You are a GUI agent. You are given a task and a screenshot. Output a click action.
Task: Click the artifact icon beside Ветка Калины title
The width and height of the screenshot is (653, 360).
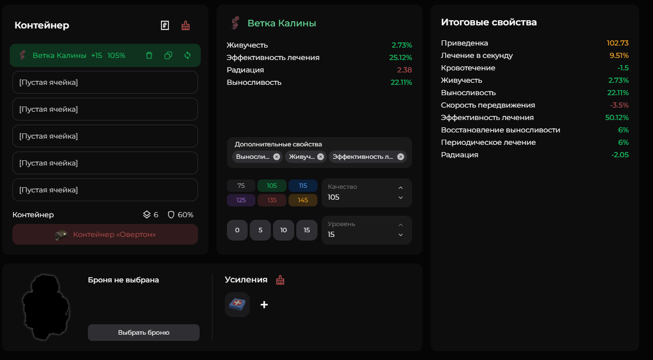click(x=235, y=23)
